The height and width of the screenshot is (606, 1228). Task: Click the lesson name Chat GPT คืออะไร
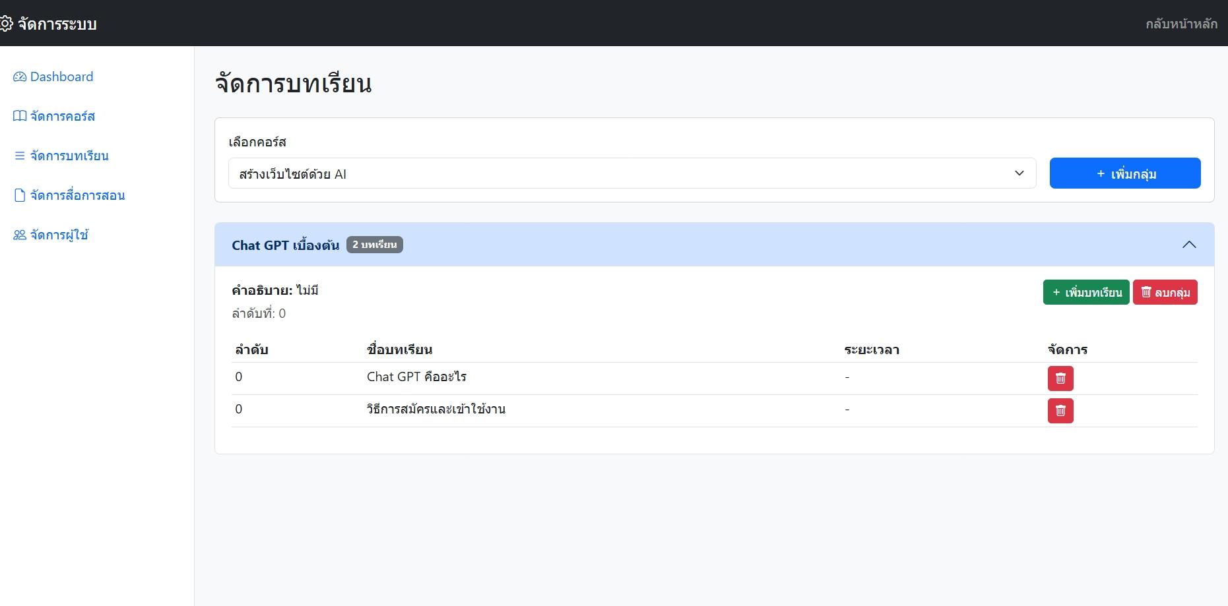416,377
